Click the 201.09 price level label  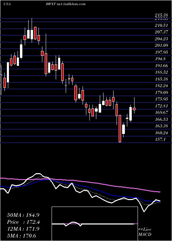(x=161, y=45)
